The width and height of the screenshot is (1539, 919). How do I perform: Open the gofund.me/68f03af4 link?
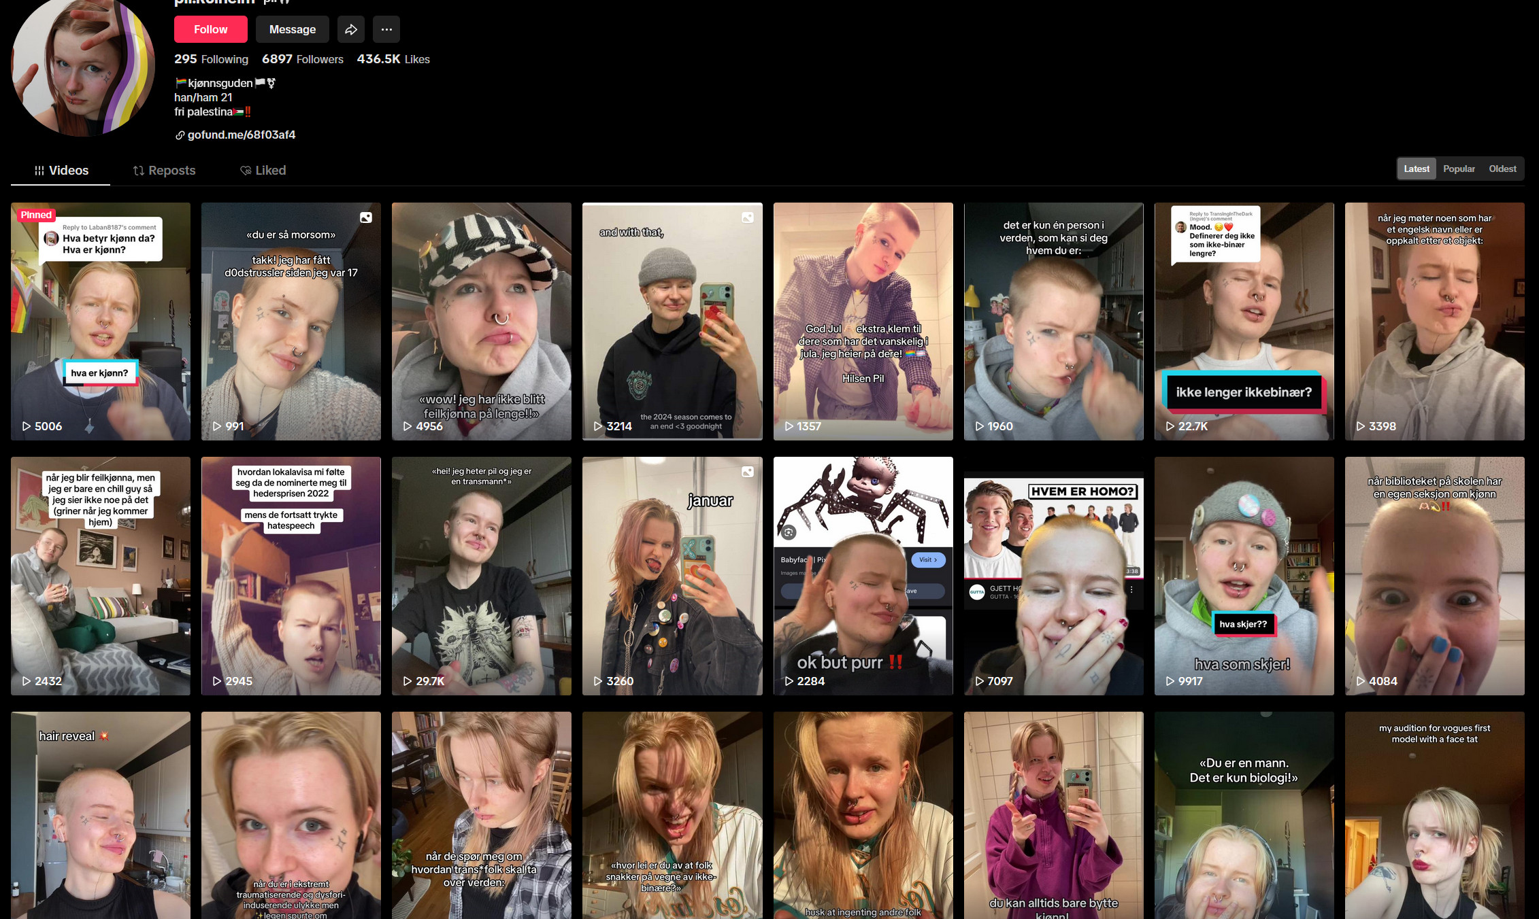(x=242, y=135)
